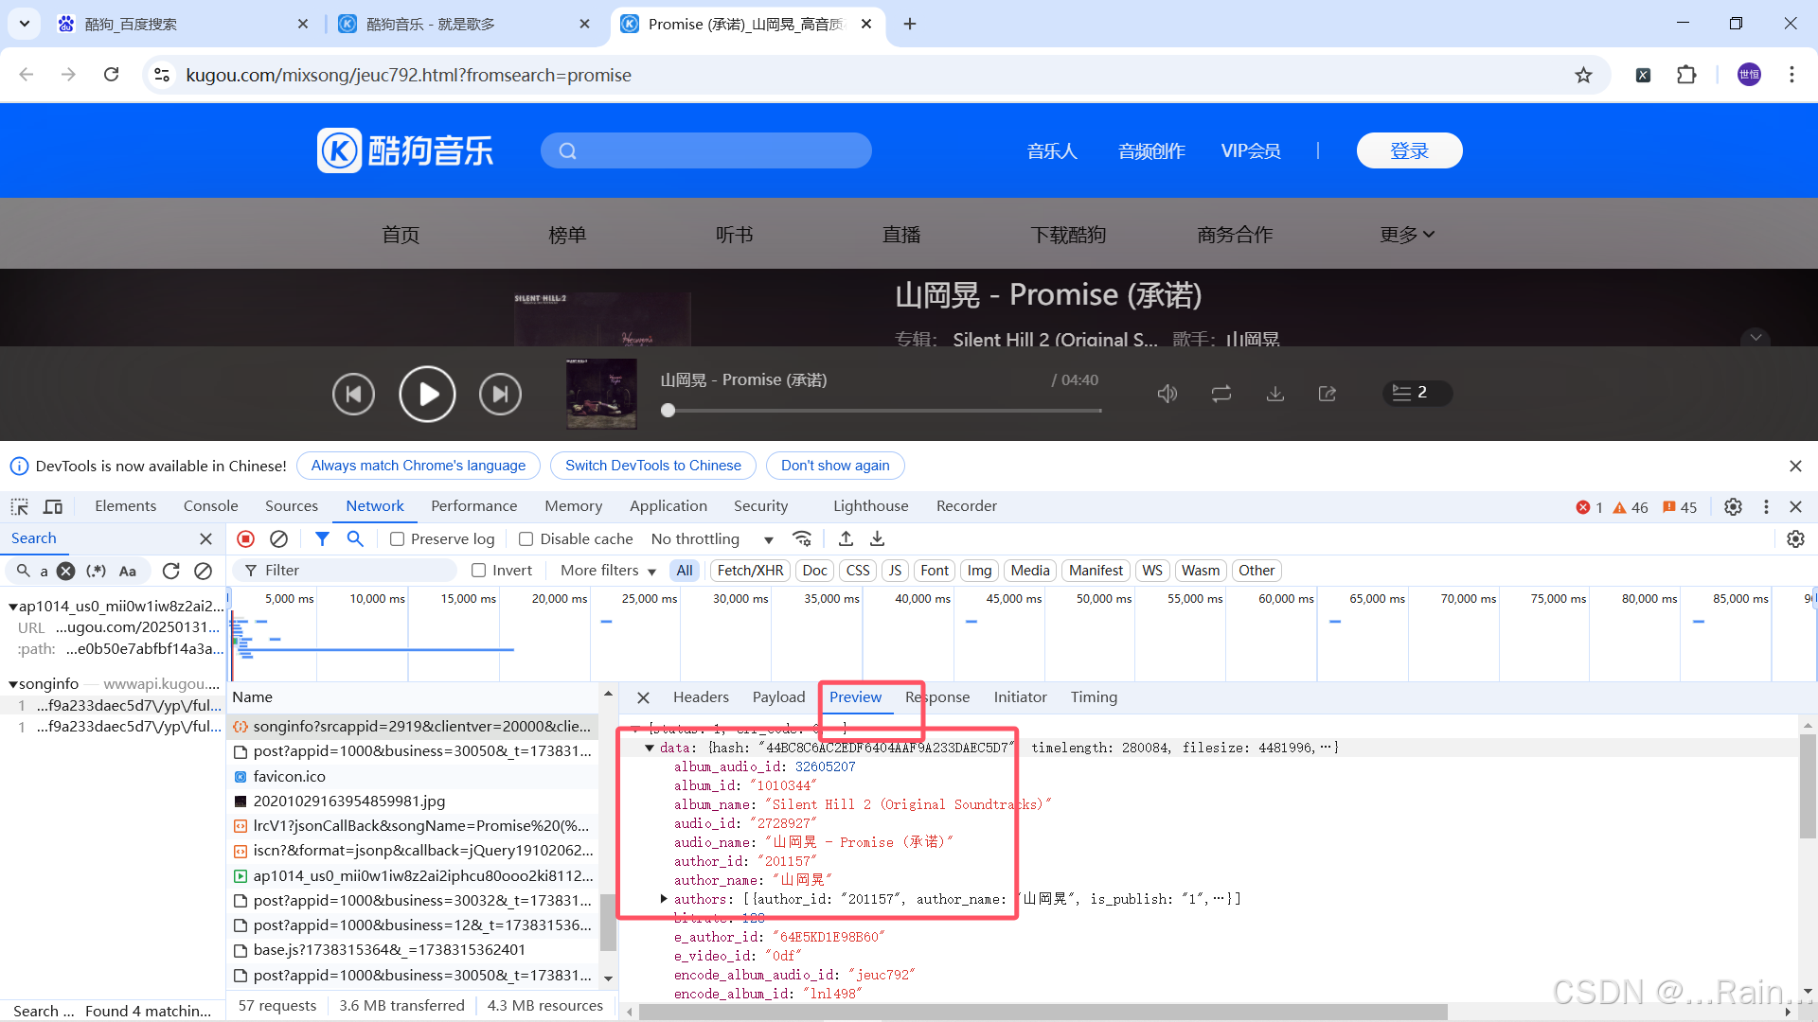Enable the Preserve log checkbox
1818x1022 pixels.
398,539
